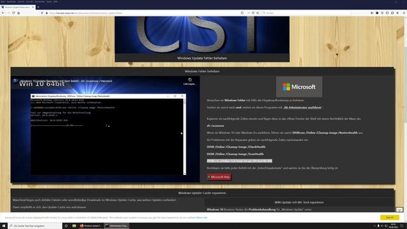The height and width of the screenshot is (229, 407).
Task: Switch to Administrator command prompt taskbar button
Action: coord(116,226)
